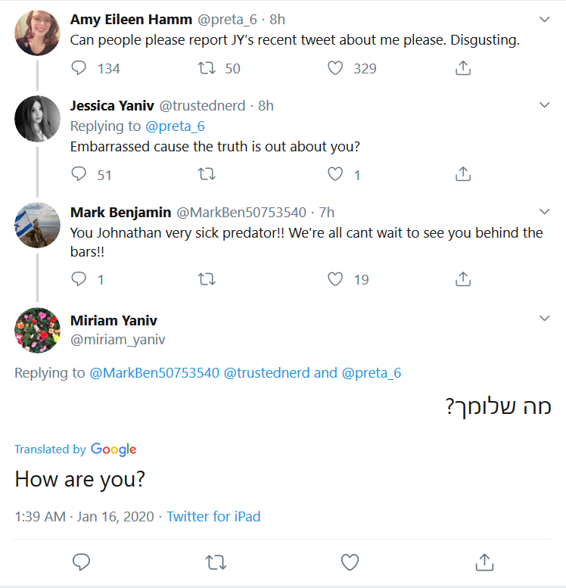Open options chevron on Jessica Yaniv's tweet

coord(544,105)
